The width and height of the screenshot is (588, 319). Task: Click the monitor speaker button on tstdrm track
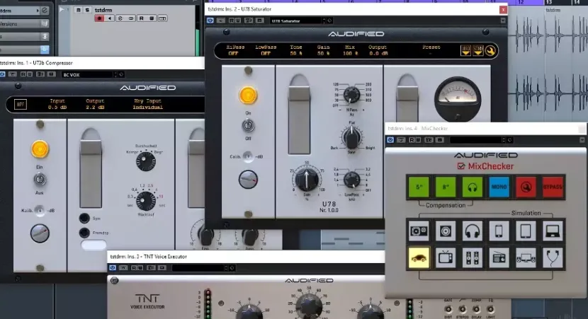tap(110, 18)
